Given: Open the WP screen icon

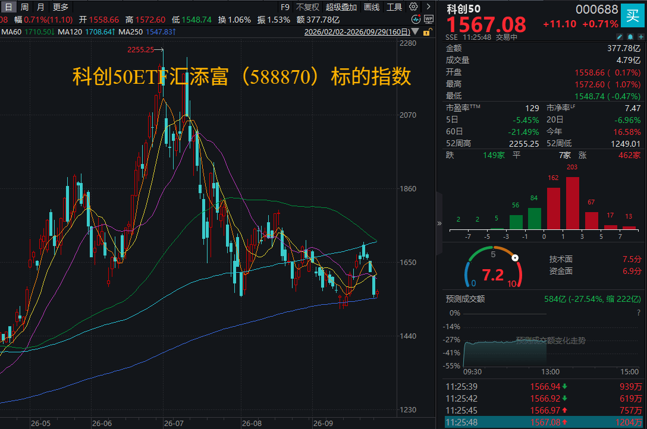Looking at the screenshot, I should (x=429, y=20).
